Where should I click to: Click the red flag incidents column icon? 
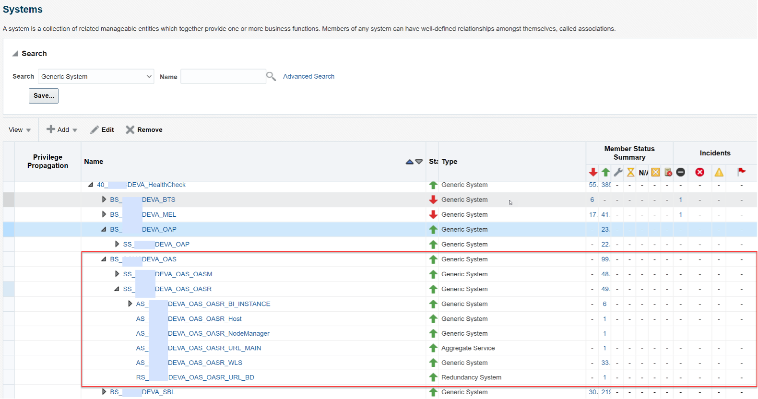[741, 172]
